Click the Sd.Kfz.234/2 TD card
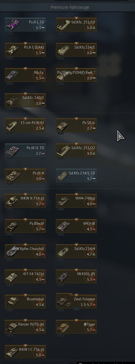The image size is (135, 364). coord(76,176)
